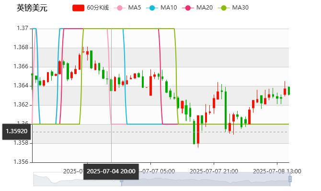Image resolution: width=321 pixels, height=191 pixels.
Task: Click the 2025-07-07 21:00 x-axis label
Action: click(214, 171)
